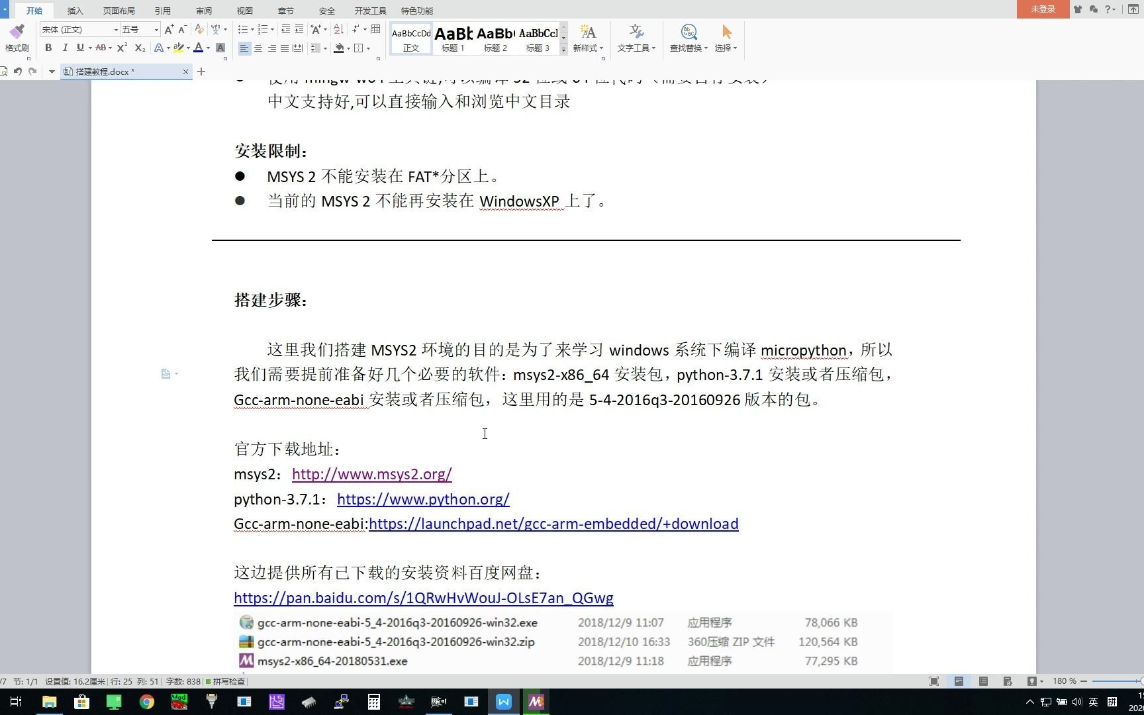
Task: Clear formatting using the eraser icon
Action: [x=199, y=29]
